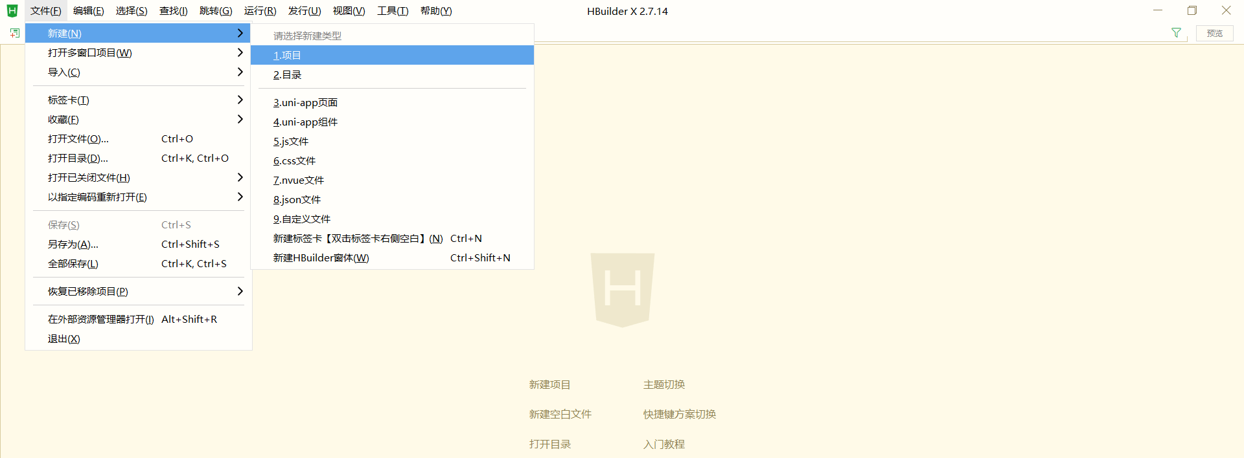Select 打开目录(D)... menu entry
The width and height of the screenshot is (1244, 458).
pos(138,158)
